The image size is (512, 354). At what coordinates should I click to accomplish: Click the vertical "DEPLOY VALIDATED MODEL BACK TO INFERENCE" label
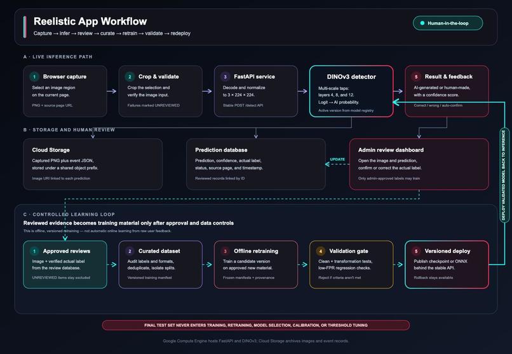coord(503,175)
